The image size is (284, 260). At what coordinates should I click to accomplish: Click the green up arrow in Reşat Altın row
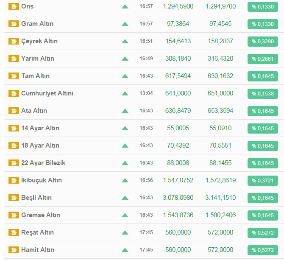coord(125,232)
